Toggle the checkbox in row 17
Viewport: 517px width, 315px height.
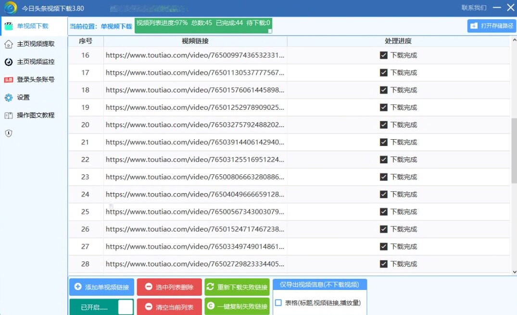click(x=383, y=73)
